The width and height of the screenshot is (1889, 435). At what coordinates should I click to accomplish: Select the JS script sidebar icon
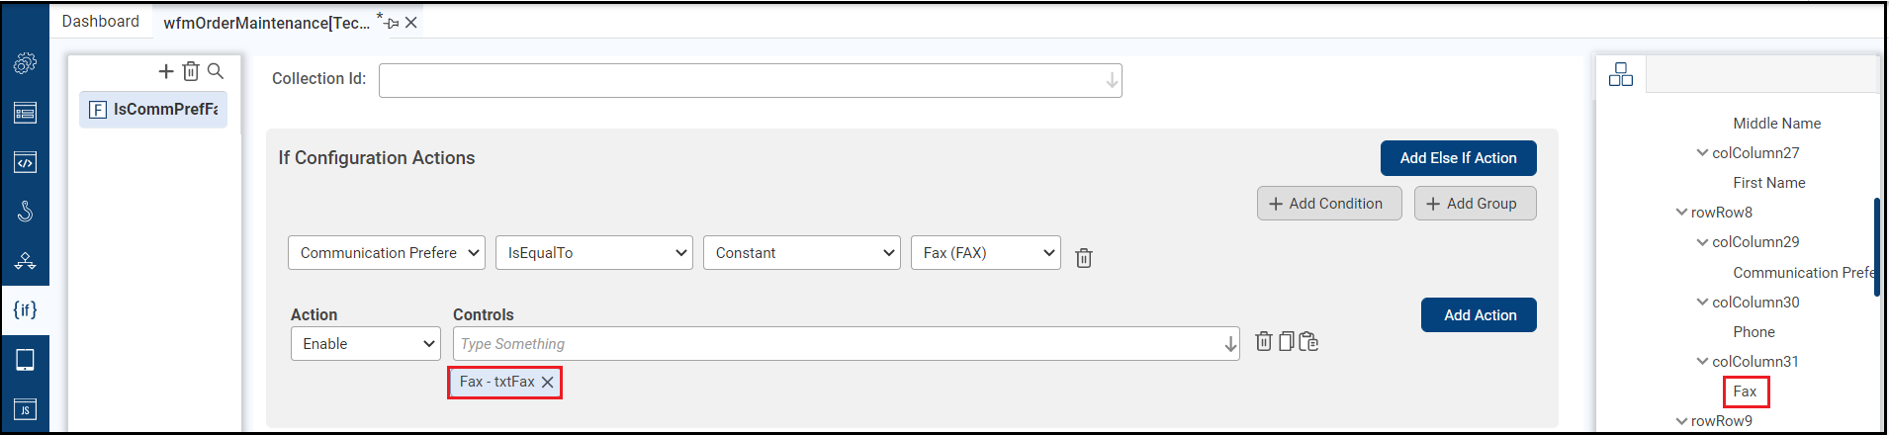click(x=25, y=409)
